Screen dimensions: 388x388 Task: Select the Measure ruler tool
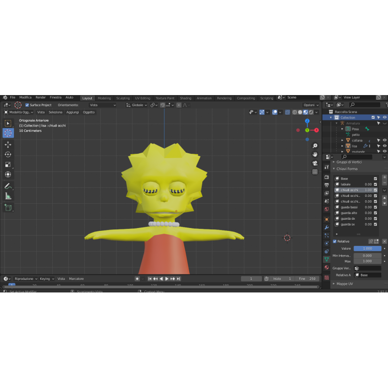tap(8, 196)
